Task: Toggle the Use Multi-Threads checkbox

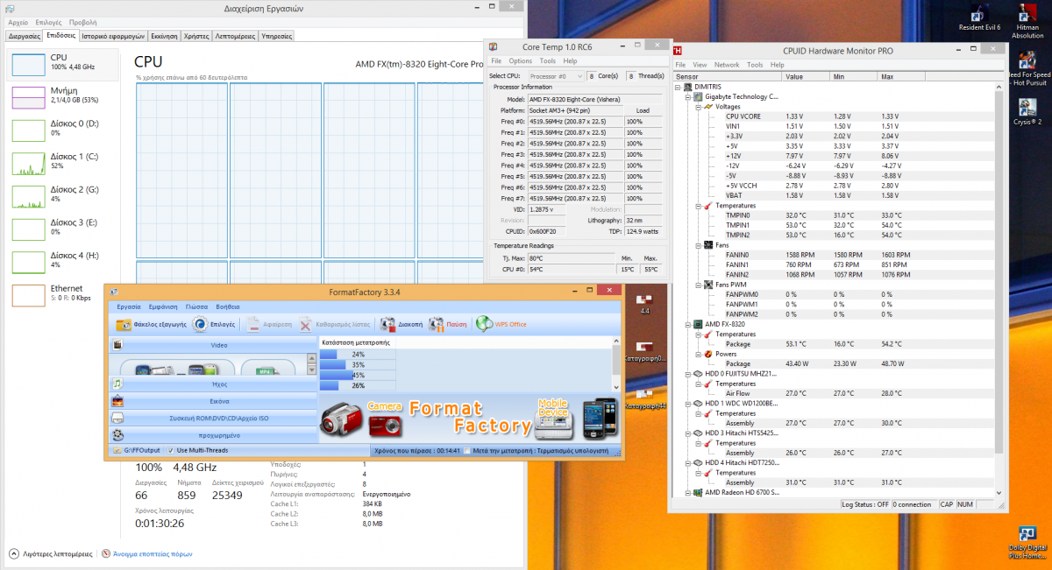Action: coord(170,450)
